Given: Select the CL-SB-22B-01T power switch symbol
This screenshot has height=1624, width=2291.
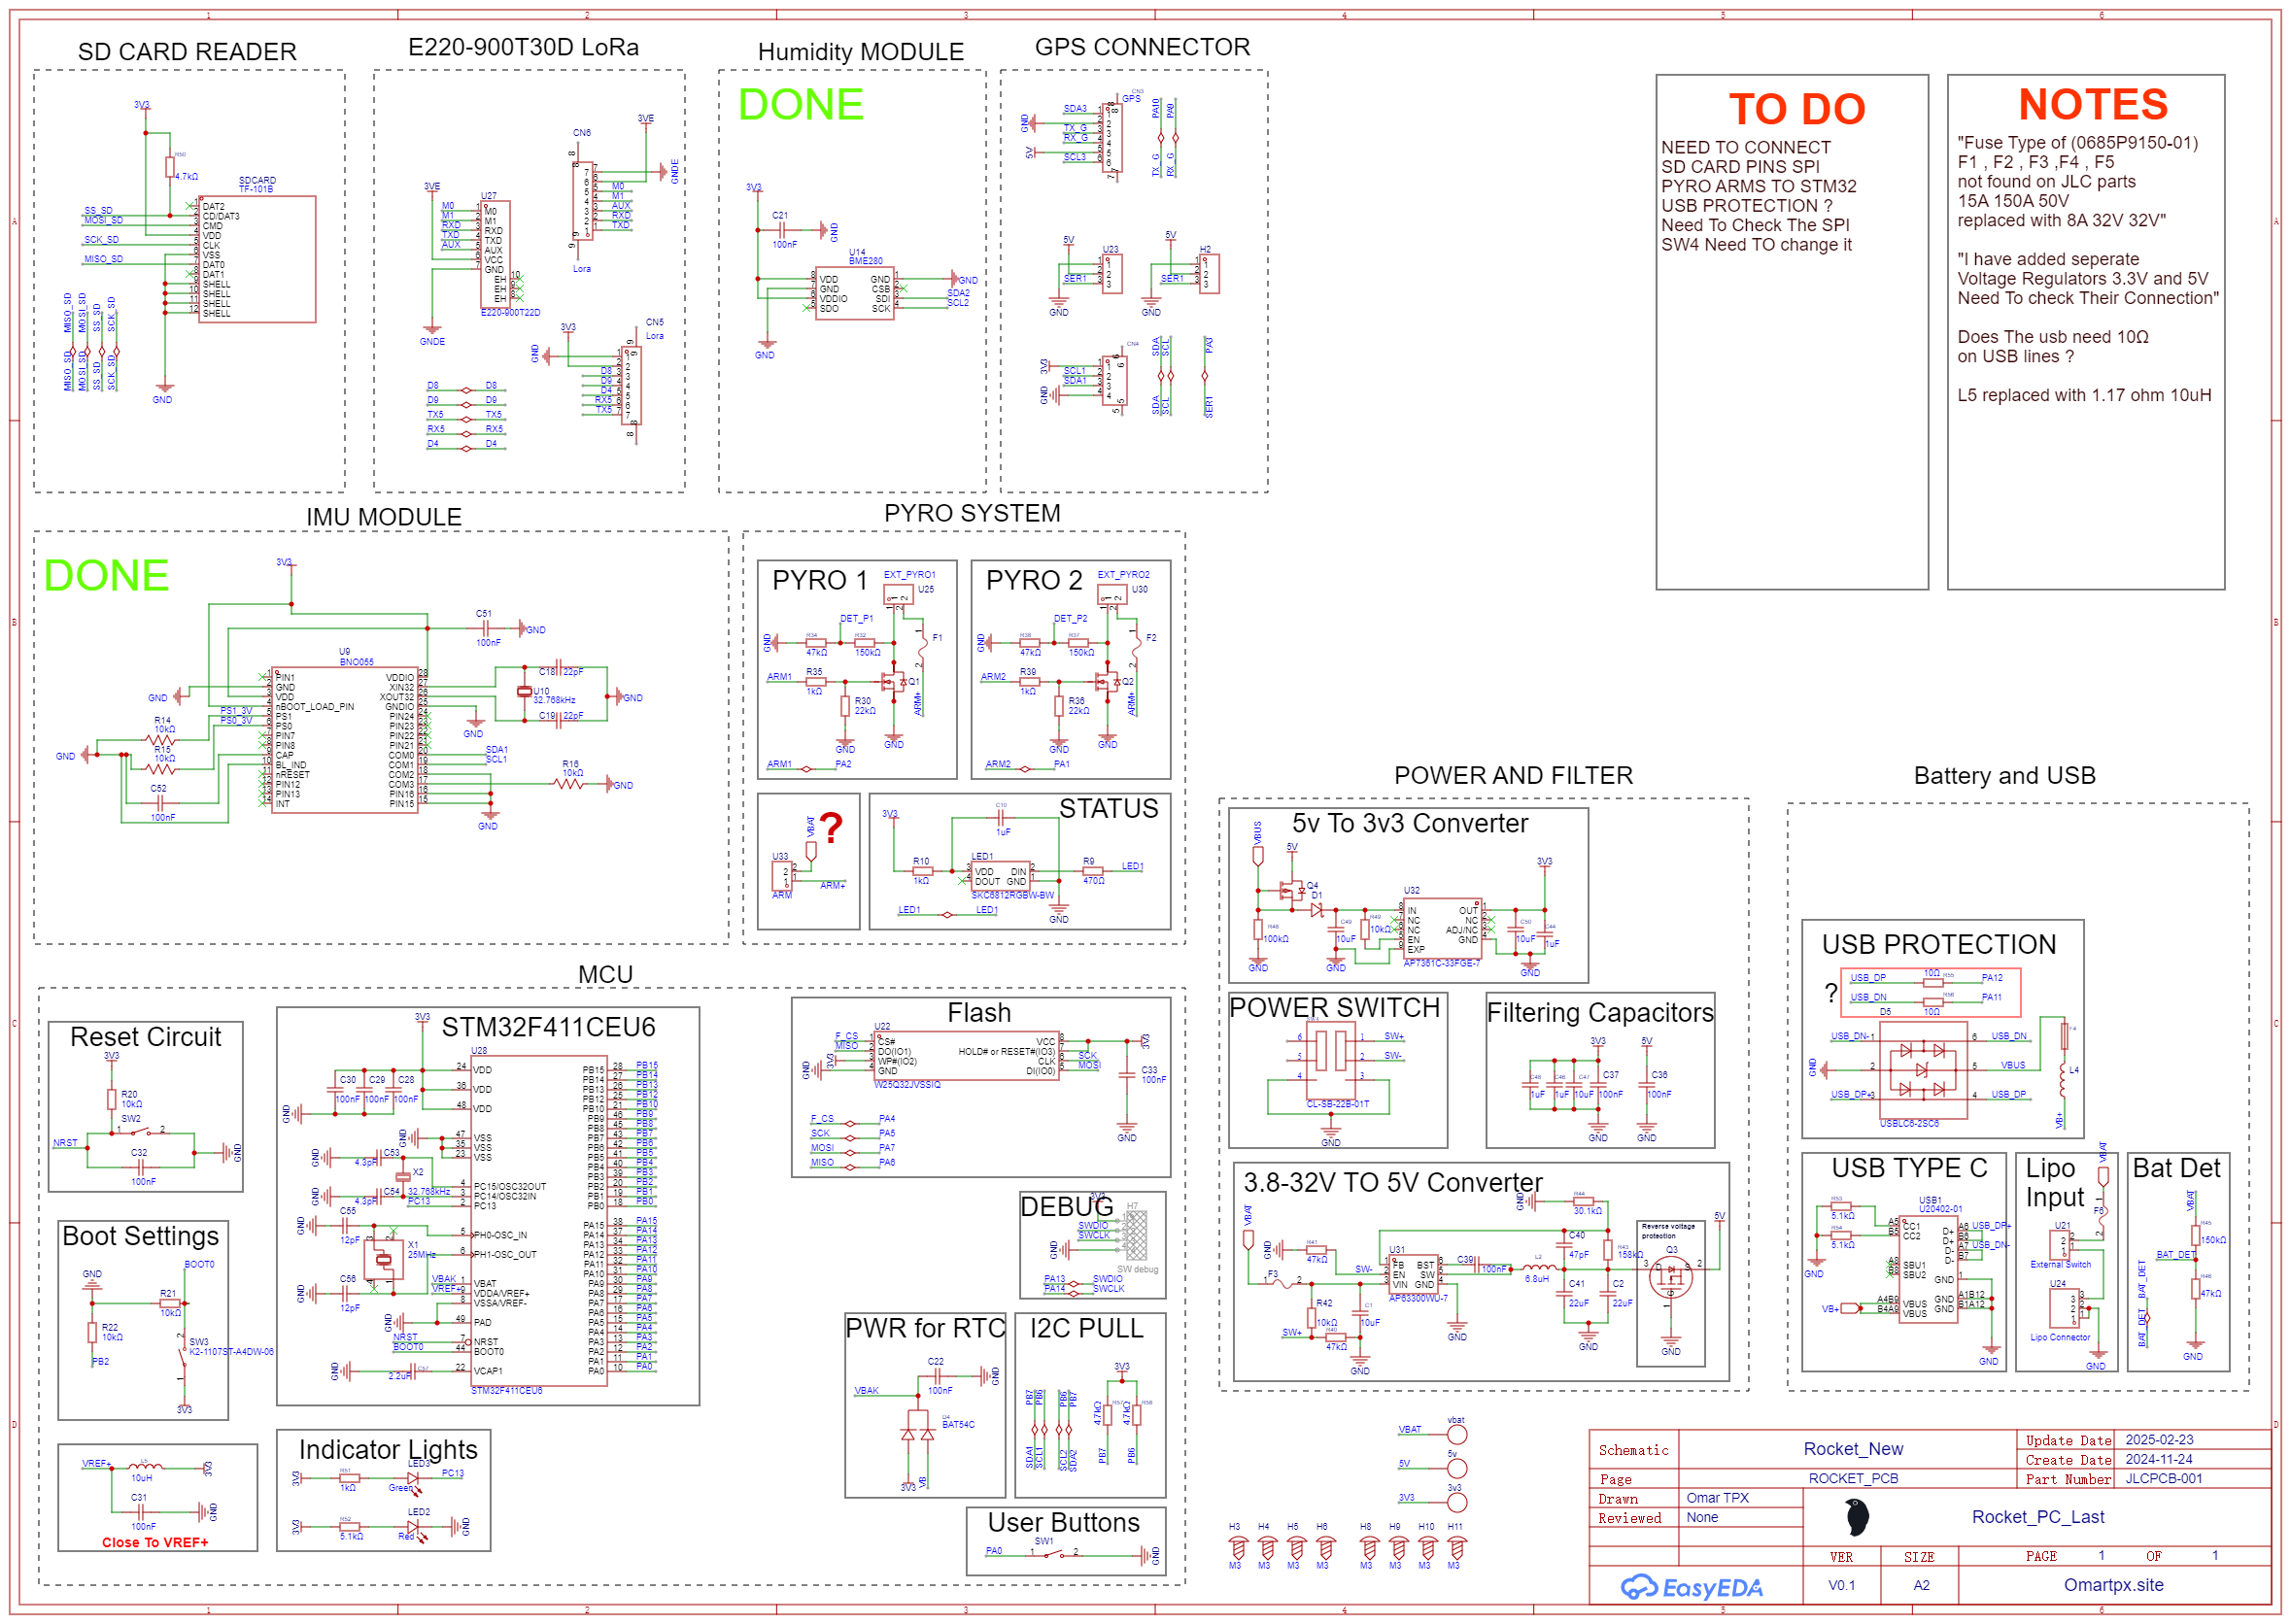Looking at the screenshot, I should 1331,1061.
